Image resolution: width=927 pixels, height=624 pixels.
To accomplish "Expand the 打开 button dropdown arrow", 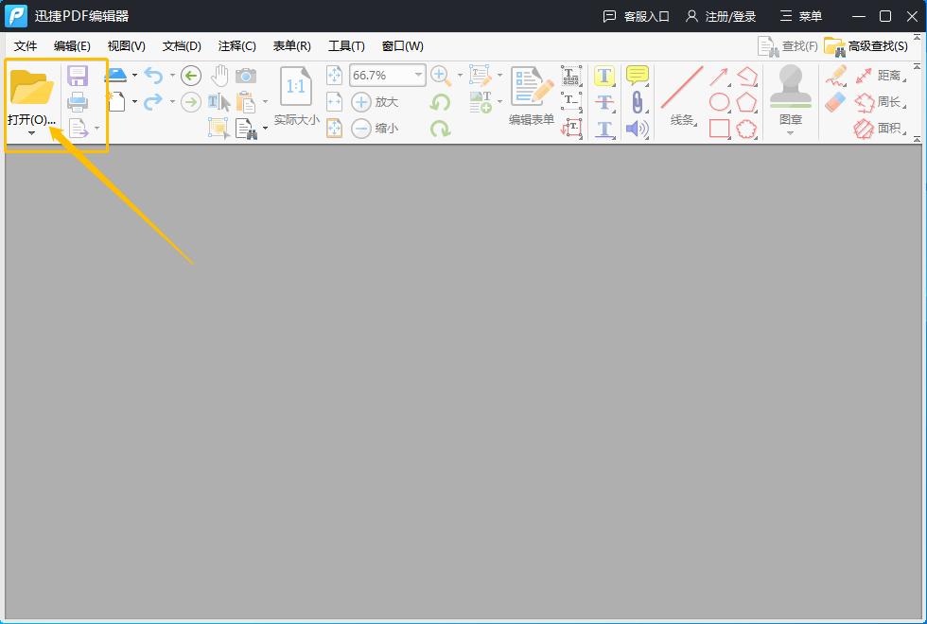I will click(31, 133).
